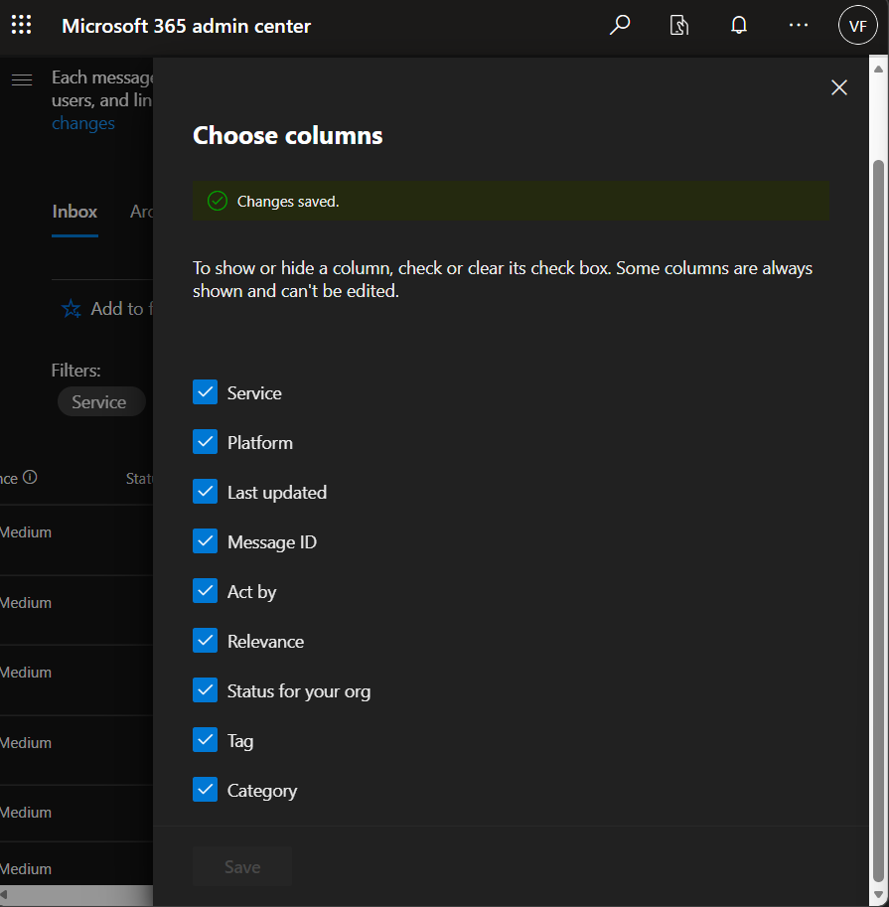Open the VF account profile menu
Screen dimensions: 889x907
(x=857, y=25)
